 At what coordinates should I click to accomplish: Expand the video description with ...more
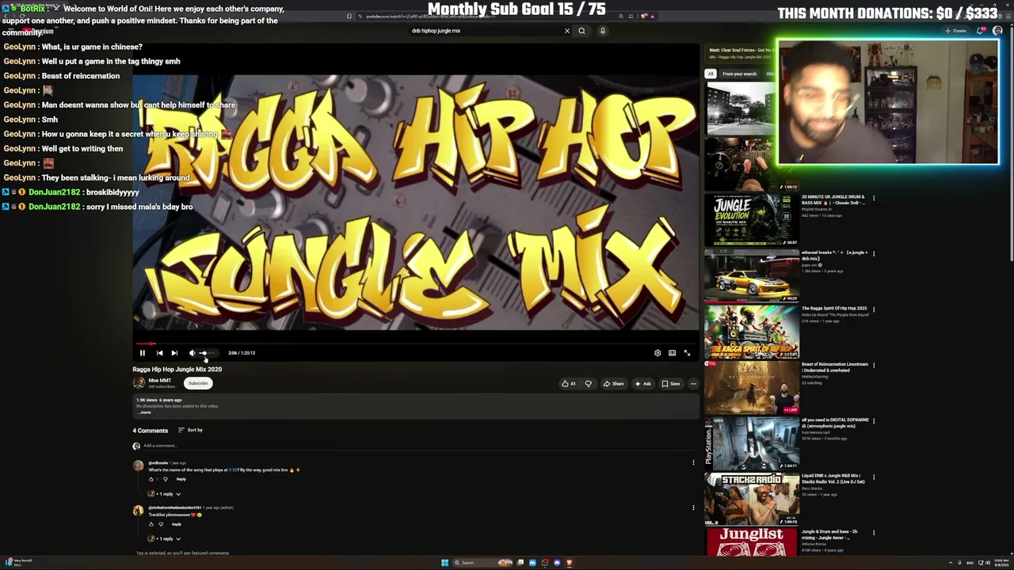coord(143,412)
